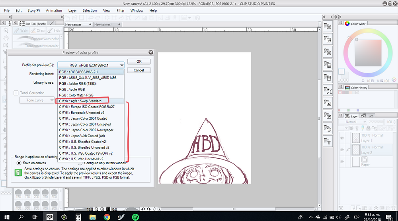
Task: Open the Layer panel menu button
Action: pos(341,115)
